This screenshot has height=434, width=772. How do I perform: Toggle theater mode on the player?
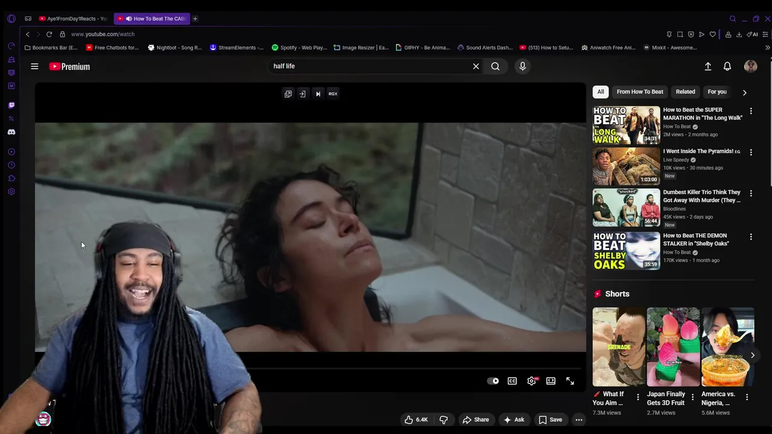[551, 381]
